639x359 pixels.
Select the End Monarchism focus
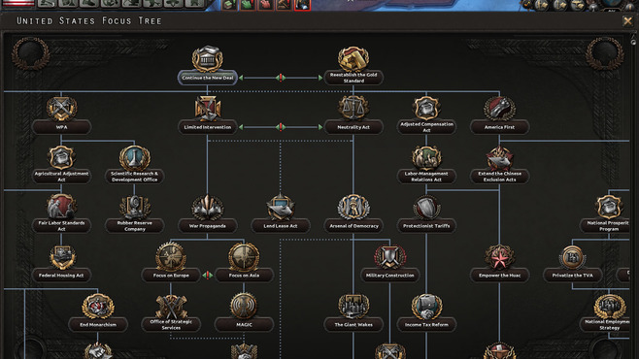98,312
